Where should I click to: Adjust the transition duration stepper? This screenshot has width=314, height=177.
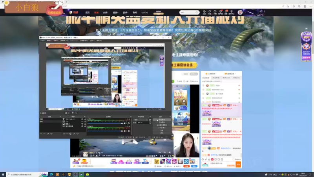click(x=150, y=123)
